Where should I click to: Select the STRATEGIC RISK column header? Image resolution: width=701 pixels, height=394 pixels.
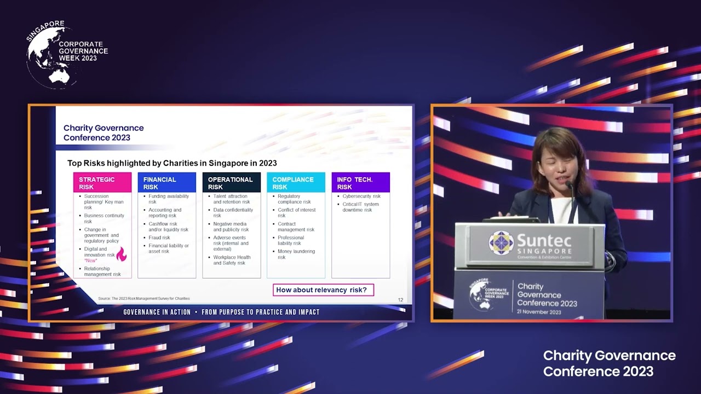point(102,183)
